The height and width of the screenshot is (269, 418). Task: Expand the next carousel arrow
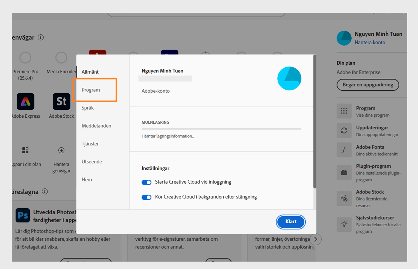click(316, 239)
